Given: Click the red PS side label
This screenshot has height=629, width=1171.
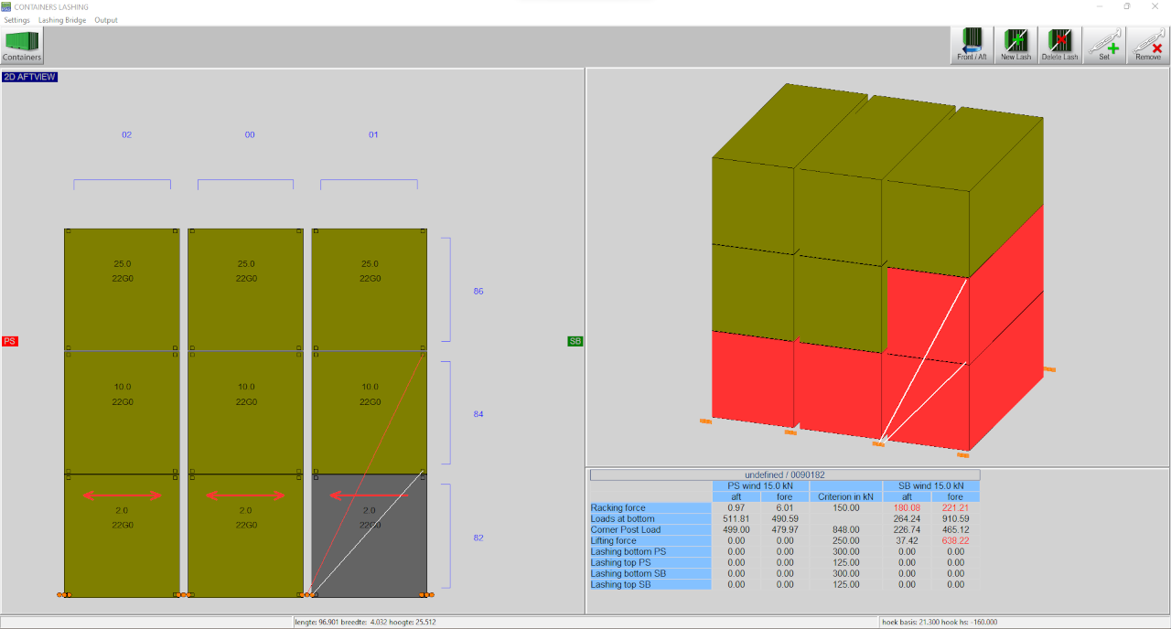Looking at the screenshot, I should coord(10,341).
